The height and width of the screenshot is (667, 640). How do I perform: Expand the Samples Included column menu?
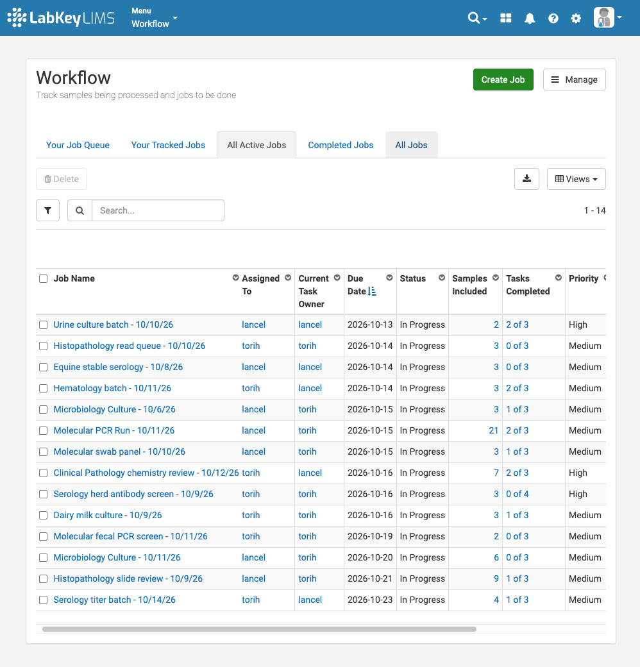(x=496, y=278)
